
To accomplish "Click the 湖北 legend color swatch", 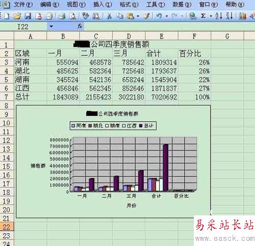I will (x=90, y=126).
